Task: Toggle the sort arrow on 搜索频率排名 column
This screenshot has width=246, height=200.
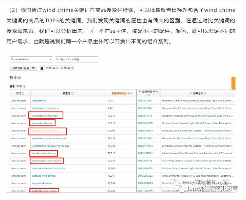Action: point(131,94)
